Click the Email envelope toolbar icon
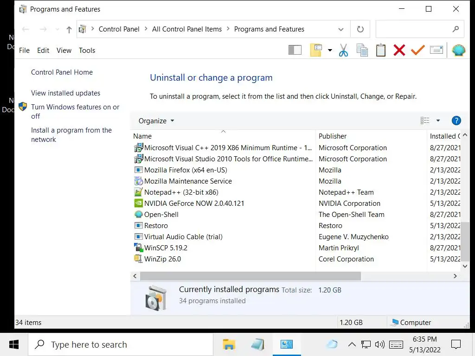 tap(436, 50)
